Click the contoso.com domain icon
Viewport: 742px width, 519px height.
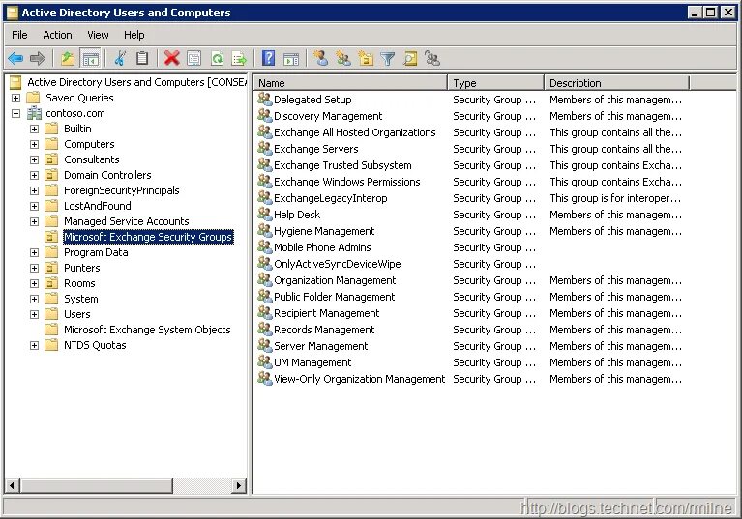click(x=34, y=113)
